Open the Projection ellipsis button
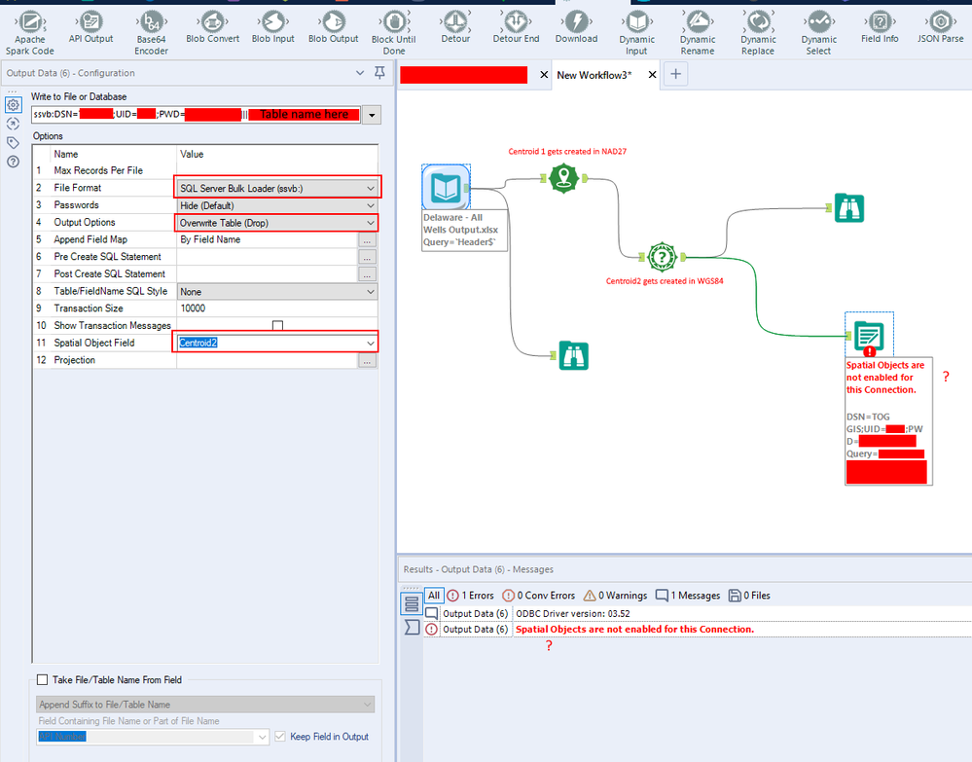The image size is (972, 762). coord(367,360)
